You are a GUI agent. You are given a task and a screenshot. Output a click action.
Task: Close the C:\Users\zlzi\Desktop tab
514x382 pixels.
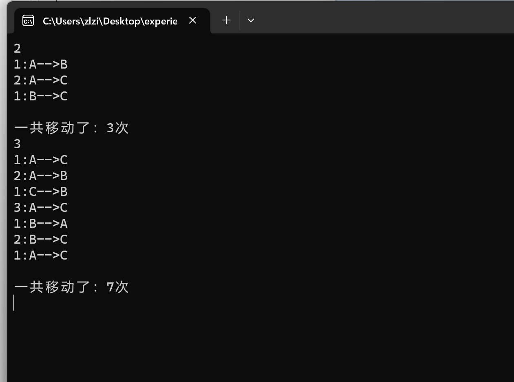pyautogui.click(x=193, y=20)
